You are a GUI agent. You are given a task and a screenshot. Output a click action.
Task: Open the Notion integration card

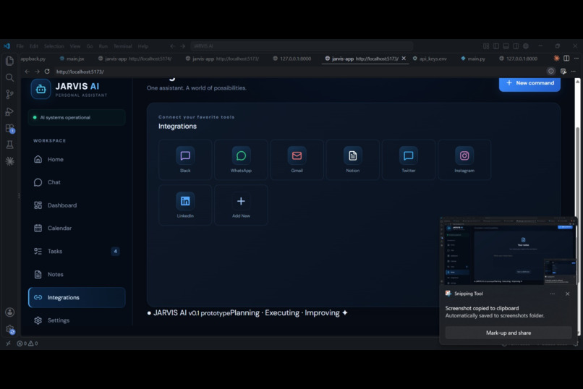click(352, 160)
